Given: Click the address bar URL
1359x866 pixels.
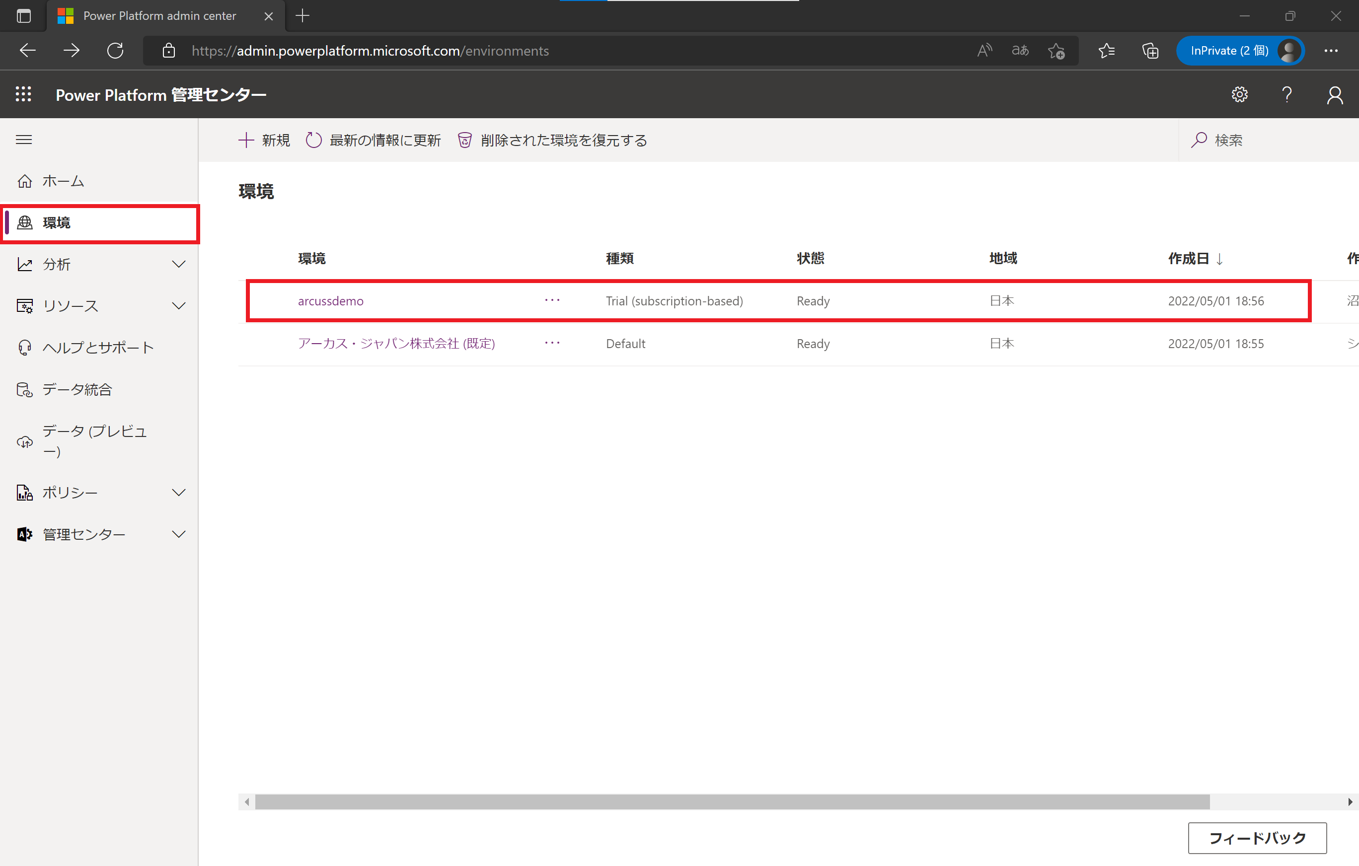Looking at the screenshot, I should click(370, 51).
